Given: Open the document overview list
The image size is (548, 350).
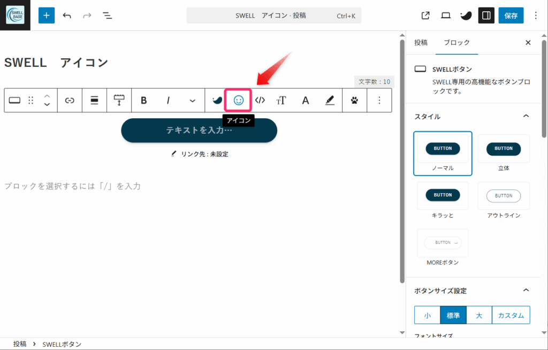Looking at the screenshot, I should 107,16.
